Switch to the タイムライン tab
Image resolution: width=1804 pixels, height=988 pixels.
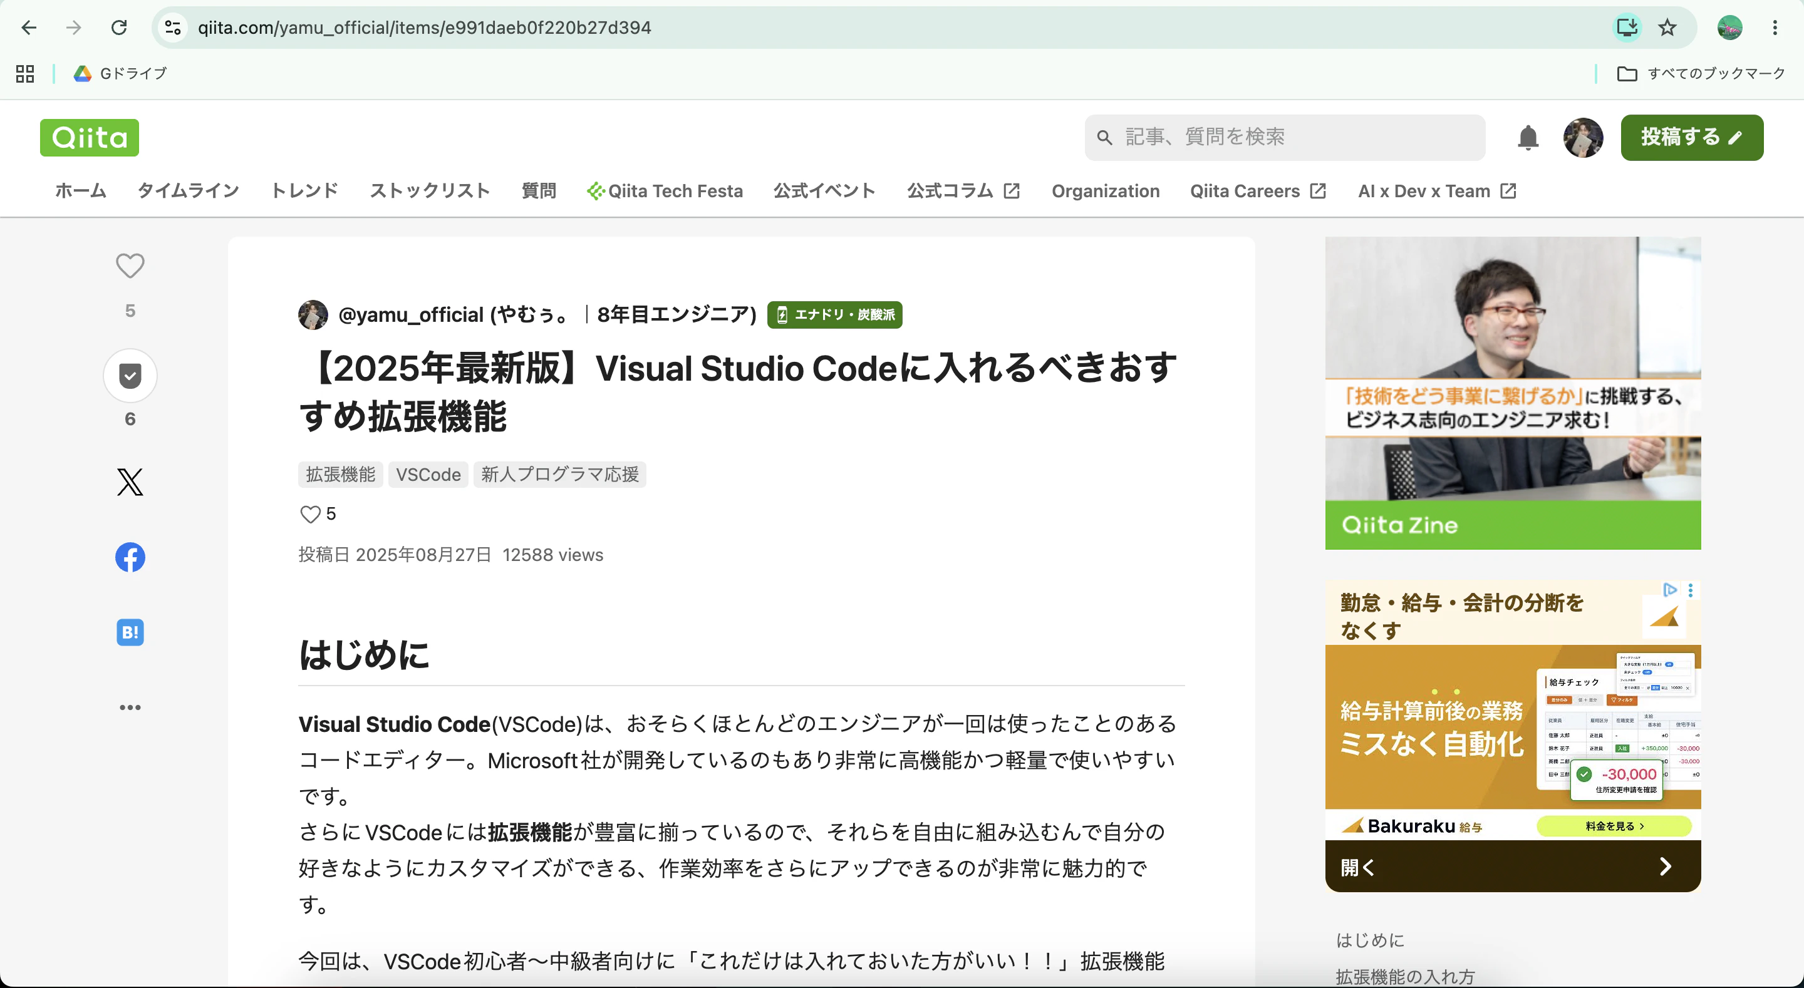tap(189, 191)
